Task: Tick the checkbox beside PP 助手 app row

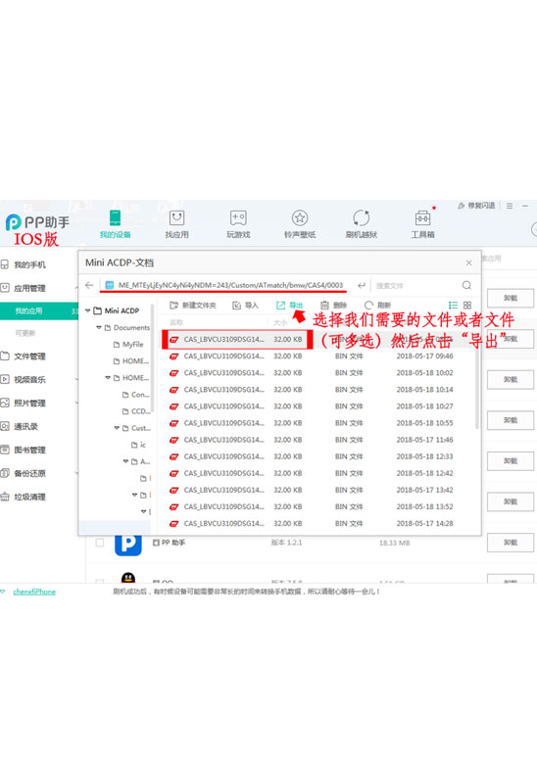Action: pos(100,543)
